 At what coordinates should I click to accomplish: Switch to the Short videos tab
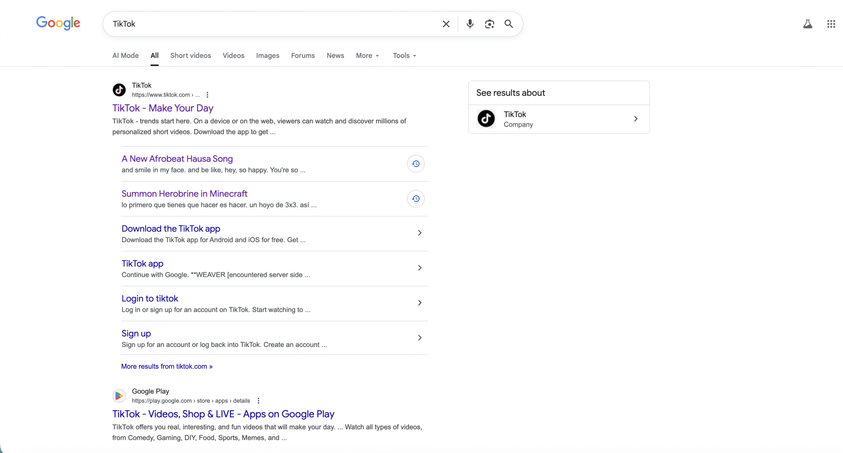tap(190, 56)
